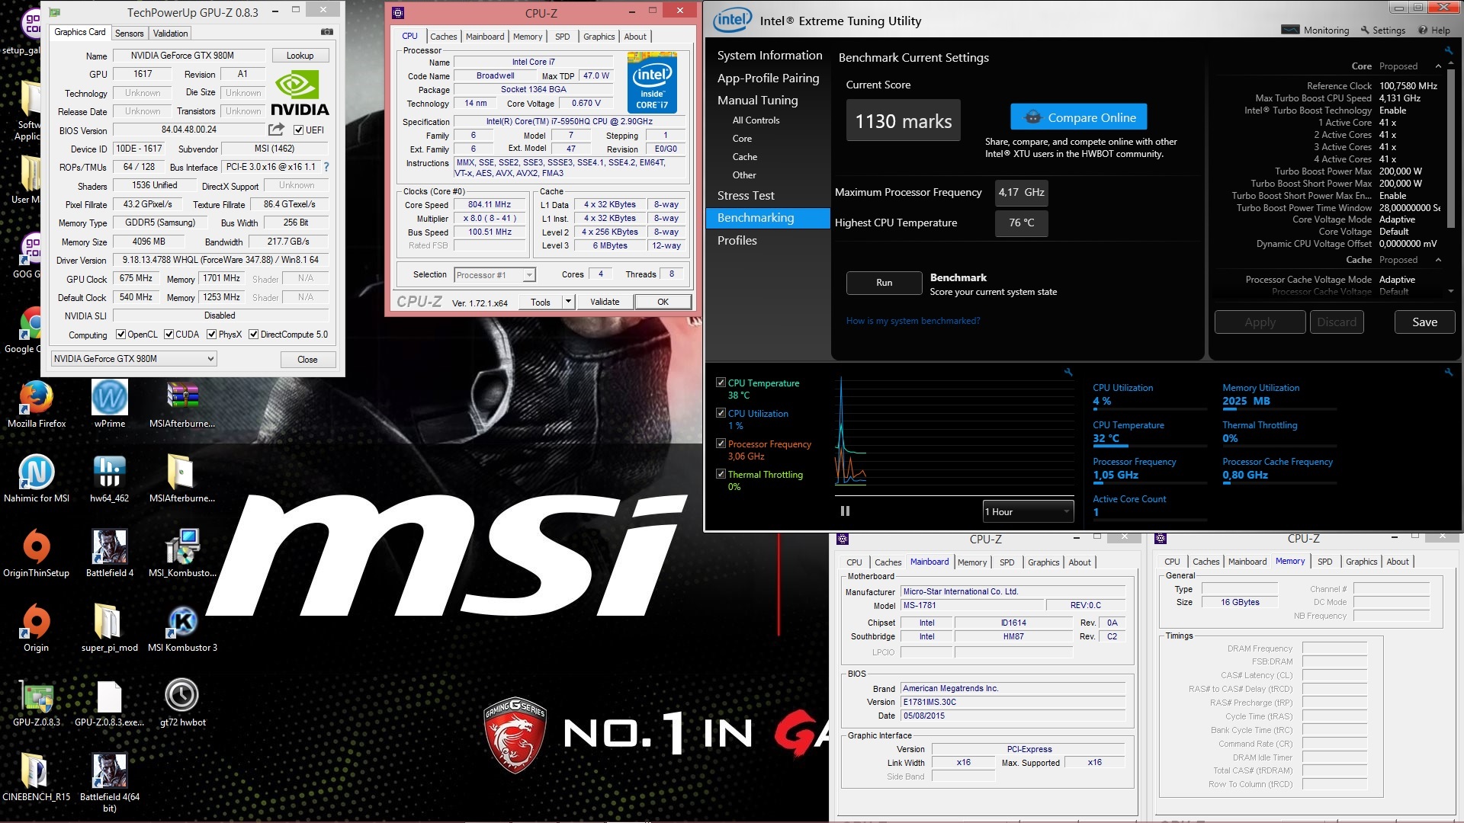The image size is (1464, 823).
Task: Pause XTU monitoring graph
Action: pos(845,511)
